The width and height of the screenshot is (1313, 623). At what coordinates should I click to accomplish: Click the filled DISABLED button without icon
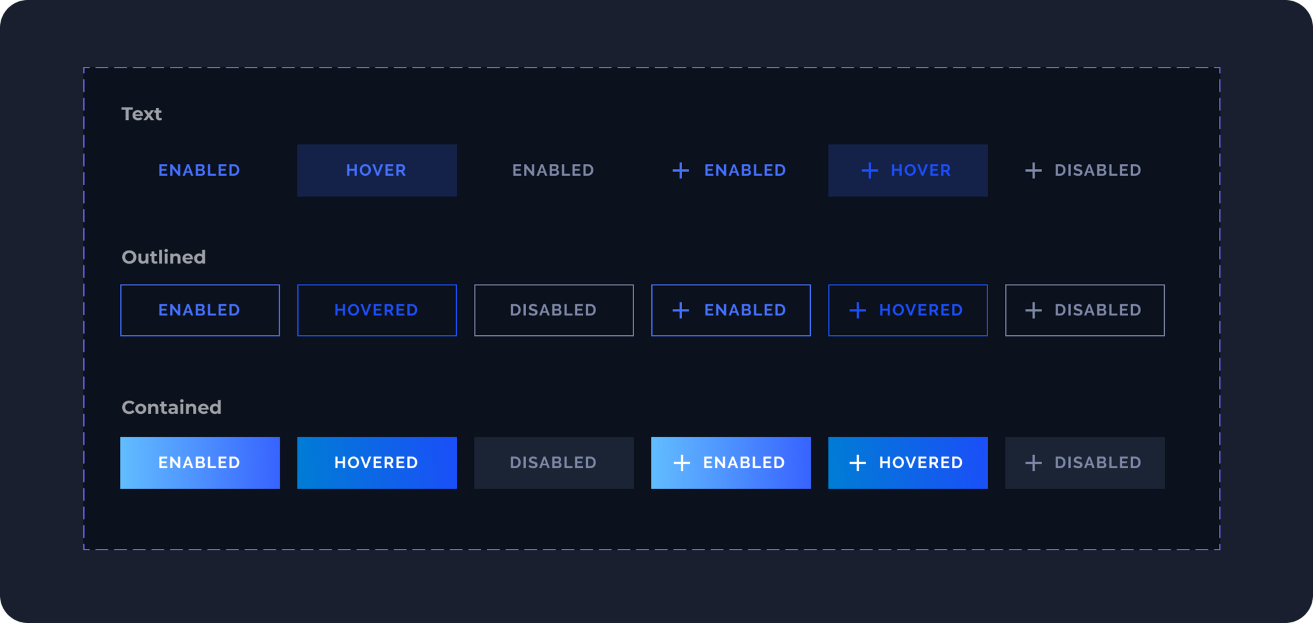(x=554, y=463)
